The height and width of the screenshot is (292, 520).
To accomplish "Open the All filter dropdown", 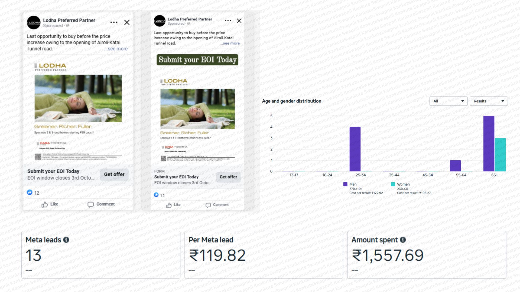I will pos(448,101).
